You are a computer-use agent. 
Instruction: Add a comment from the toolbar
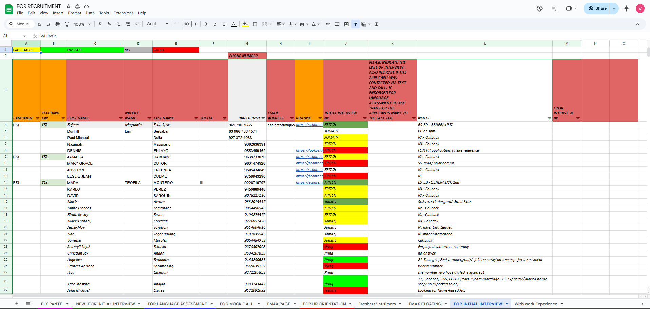point(337,24)
